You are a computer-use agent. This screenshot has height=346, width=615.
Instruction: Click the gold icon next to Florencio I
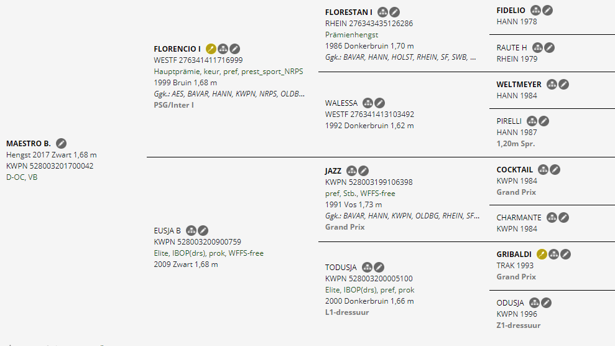211,49
